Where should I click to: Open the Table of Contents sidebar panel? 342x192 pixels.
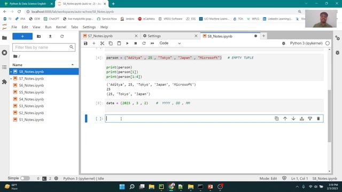[4, 67]
